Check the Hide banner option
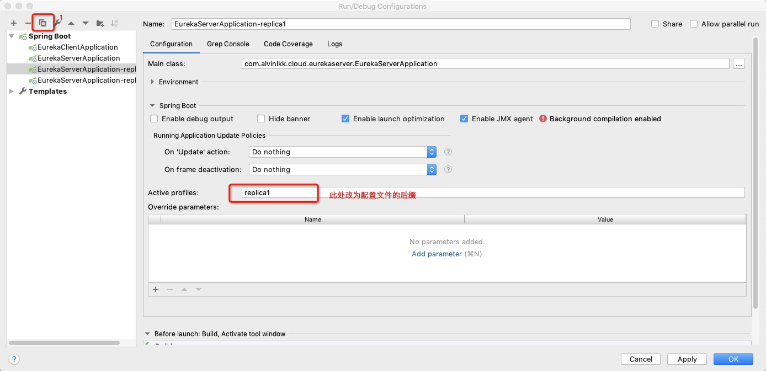This screenshot has width=766, height=371. click(261, 119)
